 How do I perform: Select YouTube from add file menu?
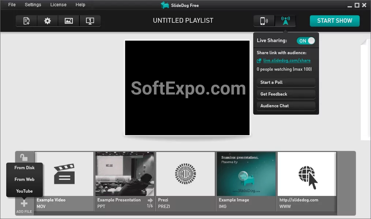point(25,191)
